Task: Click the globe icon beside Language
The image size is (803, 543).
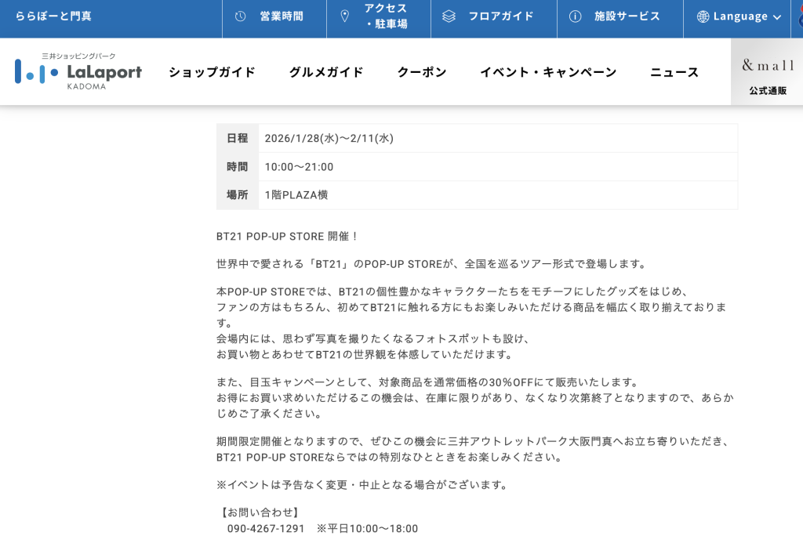Action: (703, 16)
